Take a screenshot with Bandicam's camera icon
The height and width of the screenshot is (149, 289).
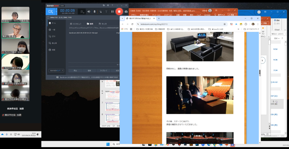pyautogui.click(x=126, y=12)
